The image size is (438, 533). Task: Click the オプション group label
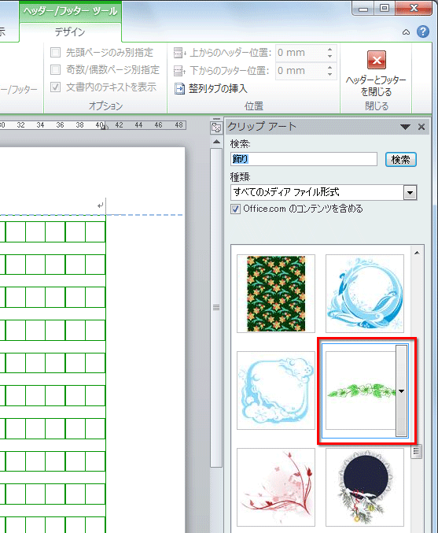click(x=105, y=106)
